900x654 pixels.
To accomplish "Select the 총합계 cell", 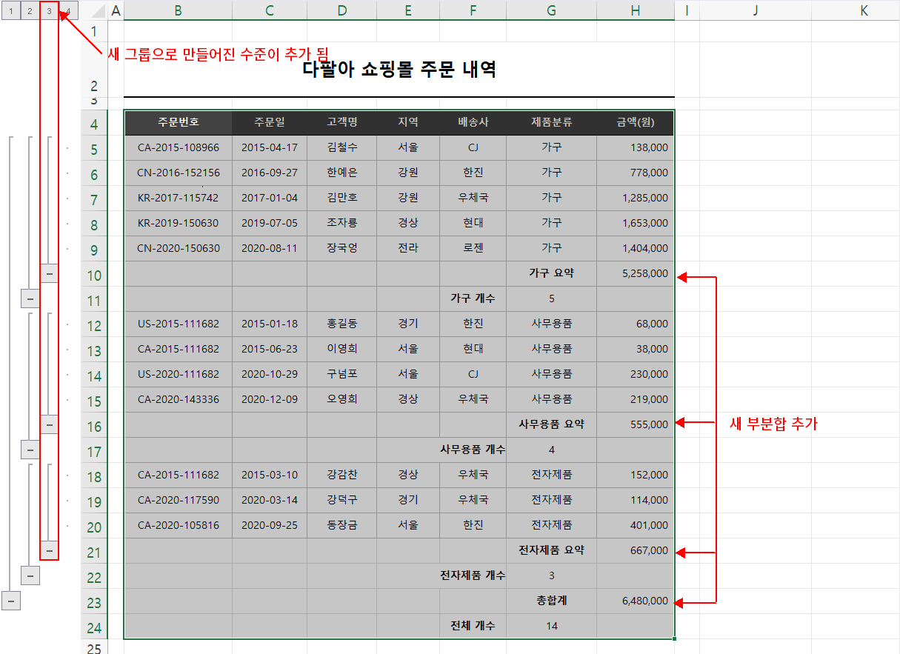I will [550, 601].
